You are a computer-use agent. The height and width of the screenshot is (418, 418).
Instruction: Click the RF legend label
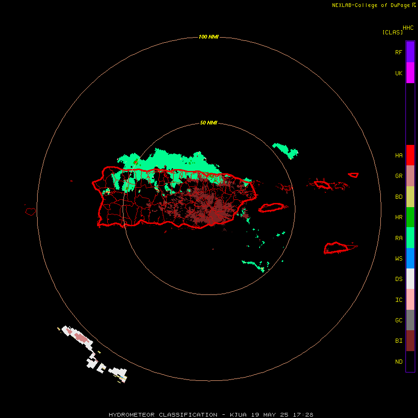[x=398, y=52]
